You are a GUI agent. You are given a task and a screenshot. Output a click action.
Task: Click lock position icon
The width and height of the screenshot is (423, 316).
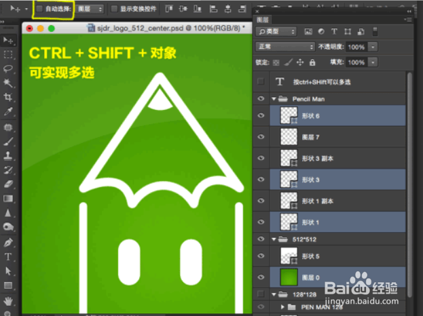pos(300,63)
